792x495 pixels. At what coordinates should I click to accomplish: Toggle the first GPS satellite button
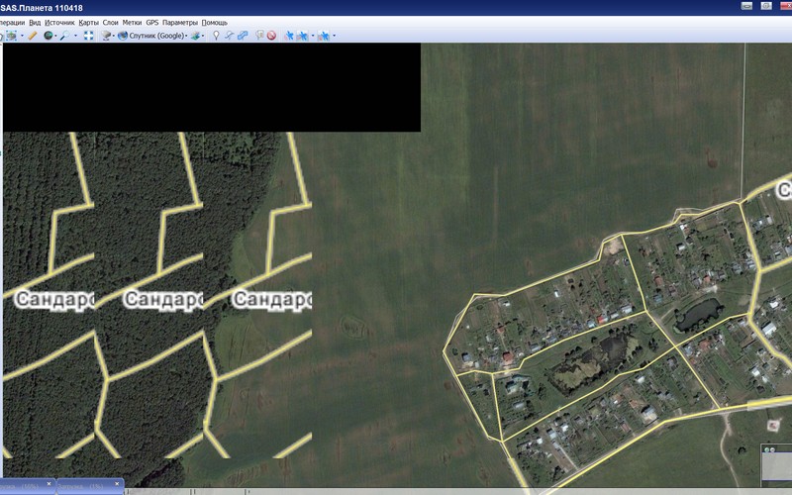click(289, 35)
